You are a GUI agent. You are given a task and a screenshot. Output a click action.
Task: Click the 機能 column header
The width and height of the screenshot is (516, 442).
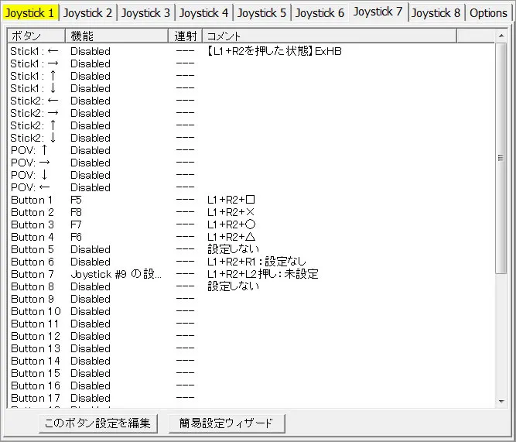[117, 36]
